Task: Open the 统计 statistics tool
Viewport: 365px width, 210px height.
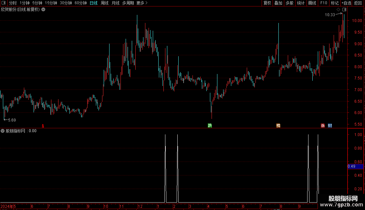Action: 301,3
